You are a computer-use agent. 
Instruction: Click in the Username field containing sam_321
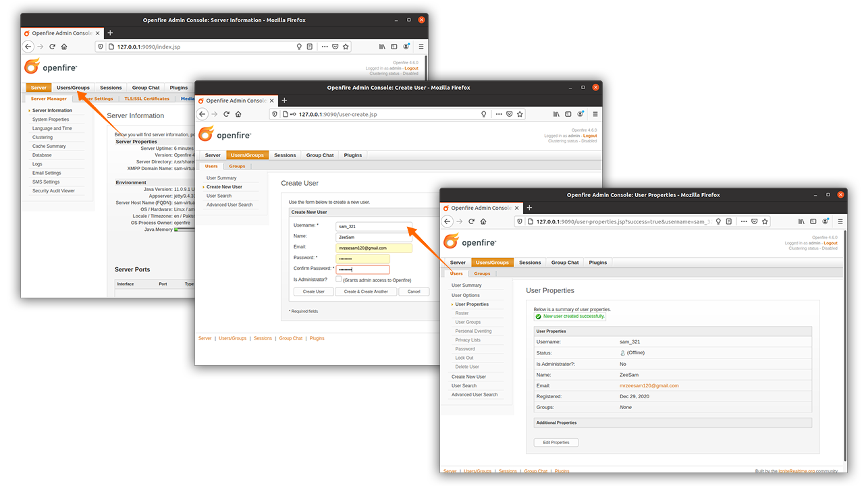click(x=373, y=226)
